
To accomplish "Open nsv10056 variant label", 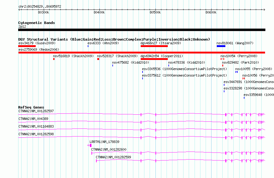I will [258, 75].
